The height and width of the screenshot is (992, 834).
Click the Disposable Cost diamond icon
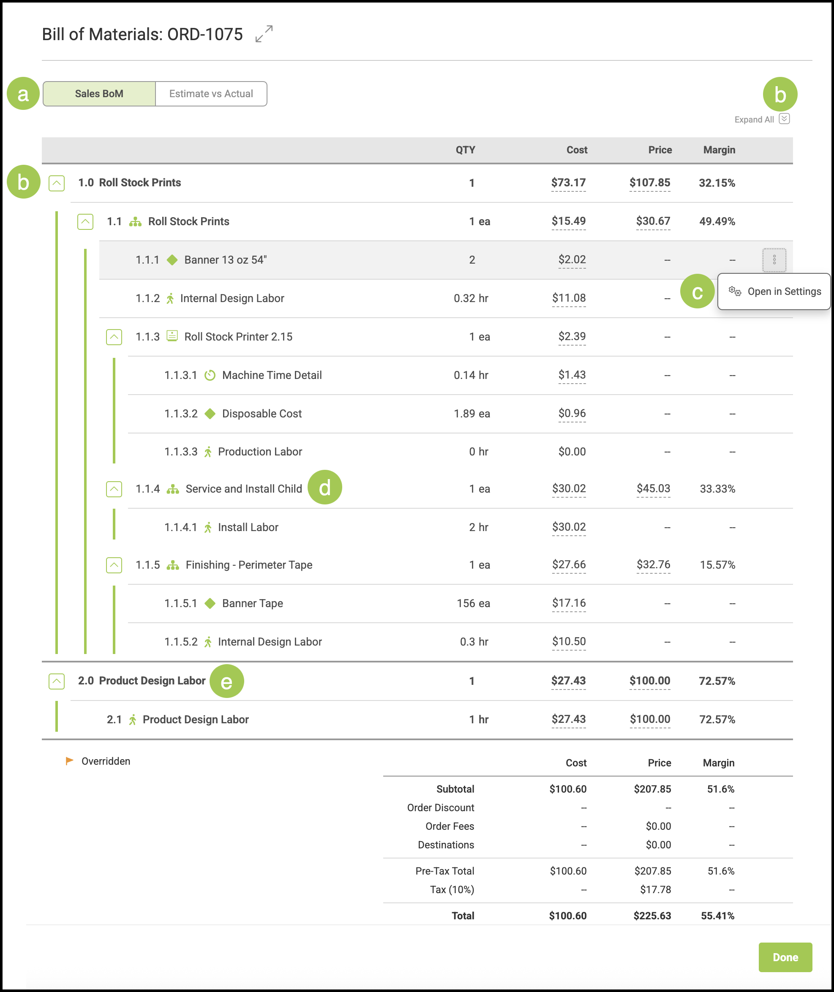pyautogui.click(x=210, y=413)
